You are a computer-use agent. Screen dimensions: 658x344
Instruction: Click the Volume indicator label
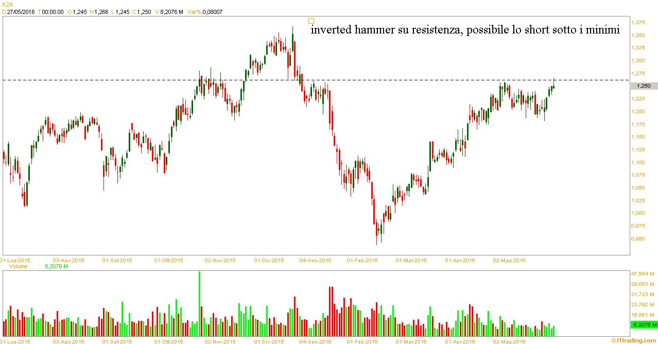coord(18,267)
